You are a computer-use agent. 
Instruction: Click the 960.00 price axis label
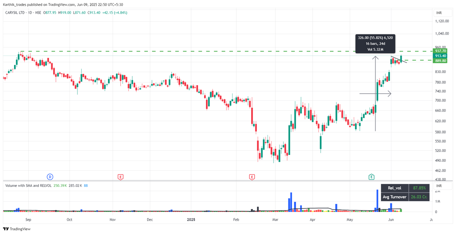tap(441, 47)
